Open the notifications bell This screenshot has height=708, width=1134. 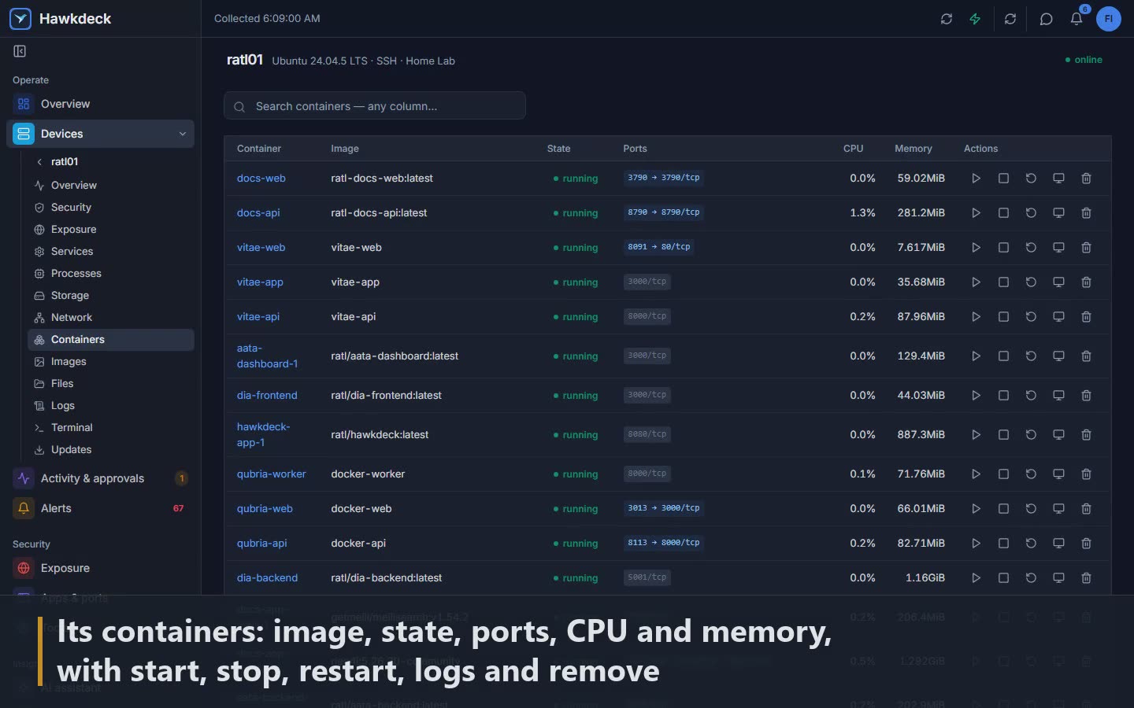coord(1077,19)
